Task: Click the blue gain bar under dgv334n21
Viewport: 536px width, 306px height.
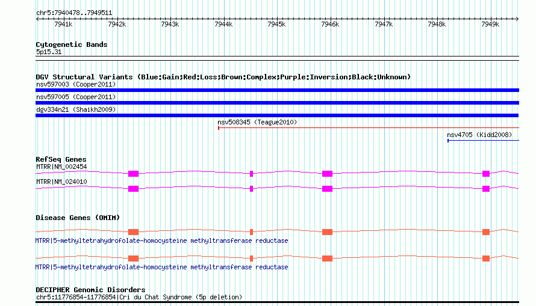Action: click(277, 115)
